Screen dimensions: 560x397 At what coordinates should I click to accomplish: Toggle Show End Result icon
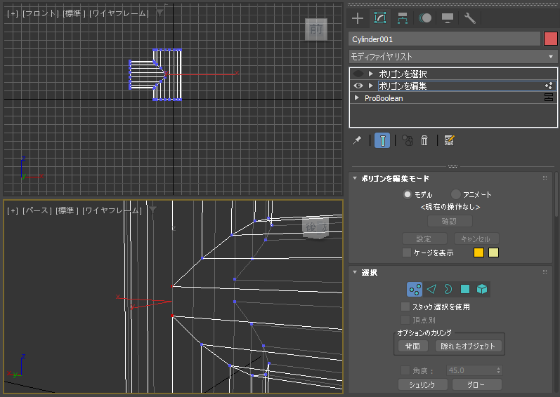[382, 140]
